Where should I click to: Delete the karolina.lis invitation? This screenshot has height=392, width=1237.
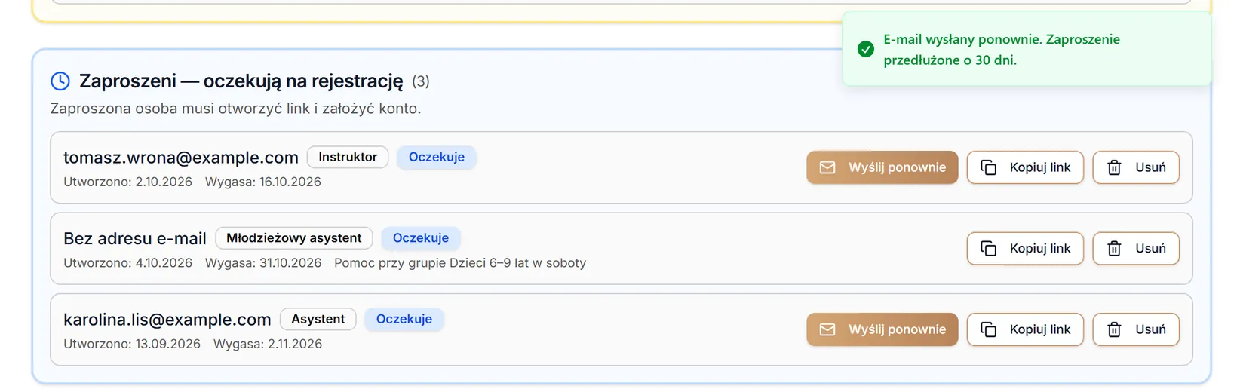[x=1136, y=329]
